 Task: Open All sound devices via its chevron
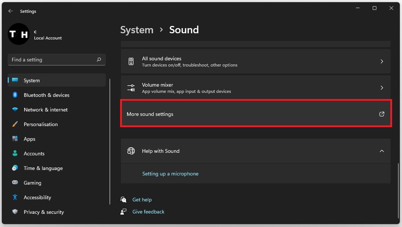pos(381,61)
